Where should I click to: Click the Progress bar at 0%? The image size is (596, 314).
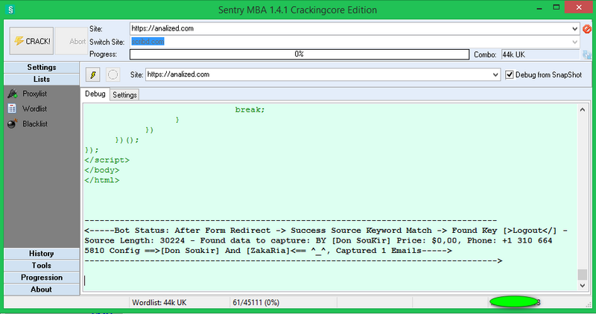(299, 54)
